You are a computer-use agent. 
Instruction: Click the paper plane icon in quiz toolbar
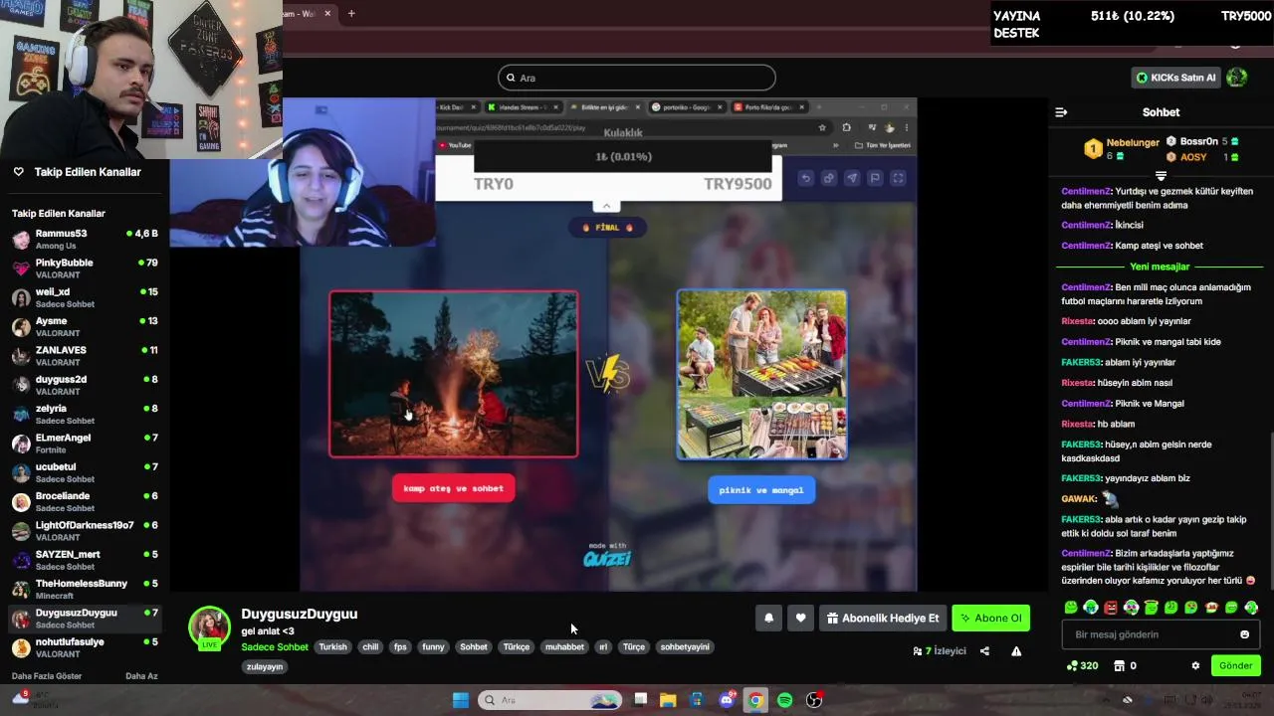tap(852, 178)
